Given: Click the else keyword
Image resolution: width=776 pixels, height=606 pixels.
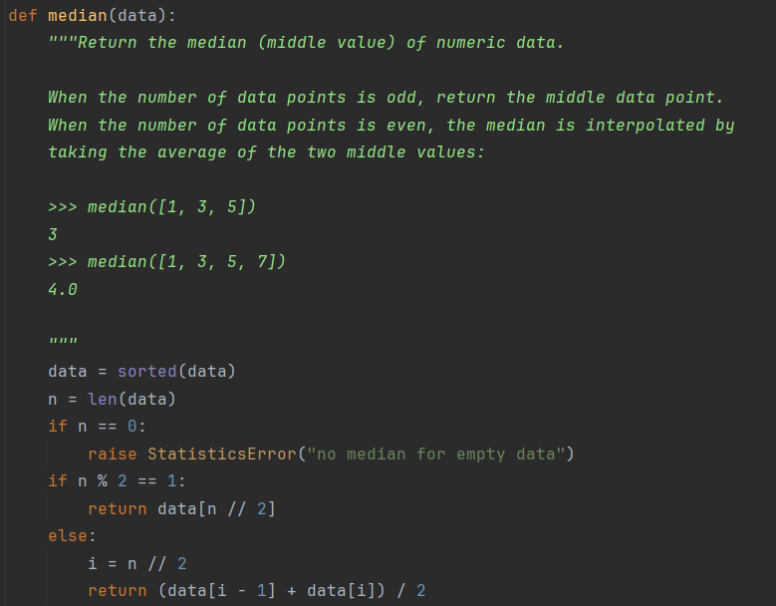Looking at the screenshot, I should coord(70,536).
